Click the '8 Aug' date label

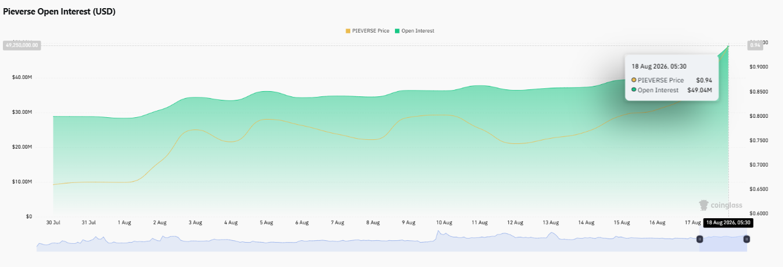[x=373, y=222]
